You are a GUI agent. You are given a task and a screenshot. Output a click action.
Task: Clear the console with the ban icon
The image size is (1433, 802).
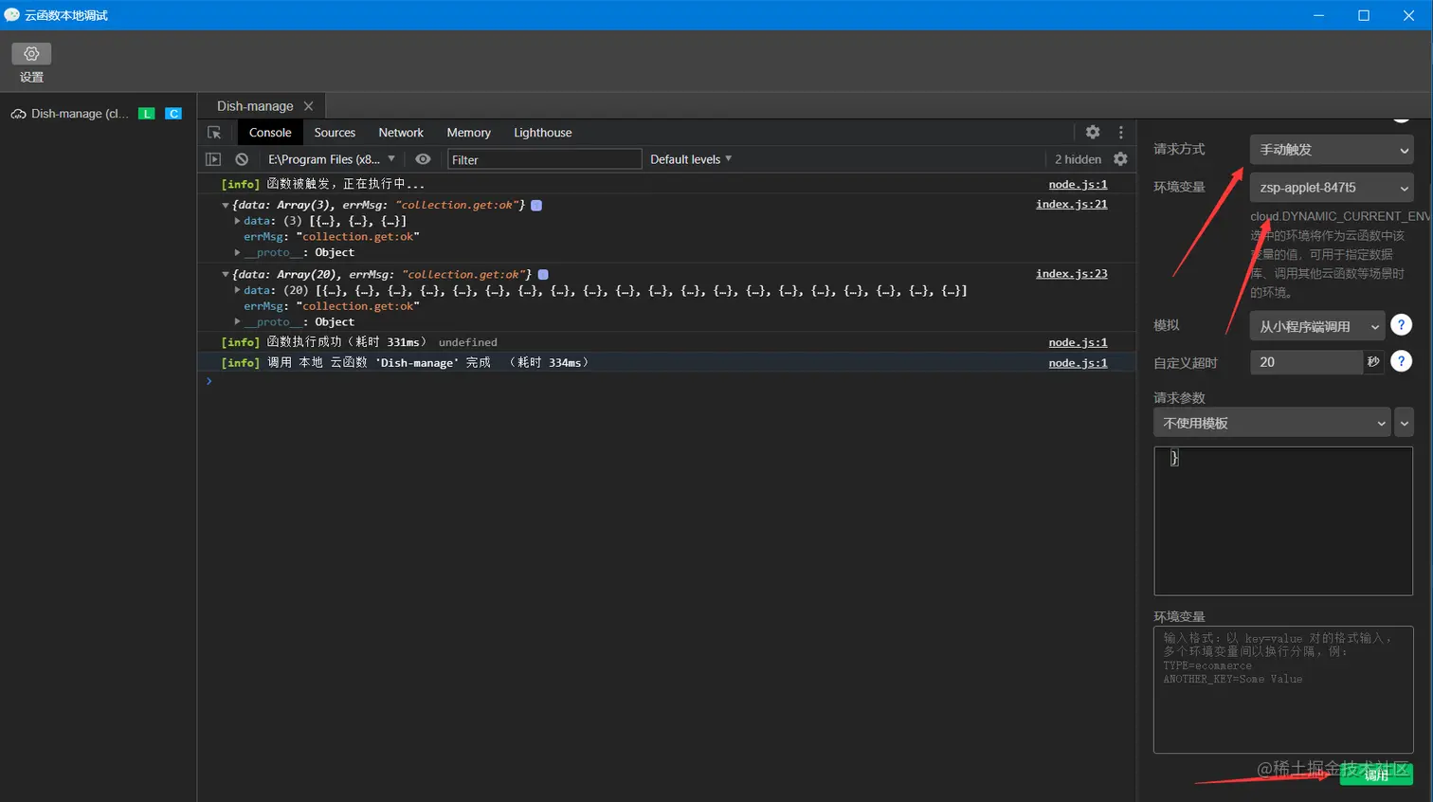pos(242,159)
